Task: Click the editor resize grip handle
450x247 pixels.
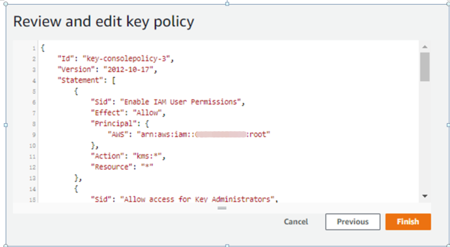Action: click(x=222, y=208)
